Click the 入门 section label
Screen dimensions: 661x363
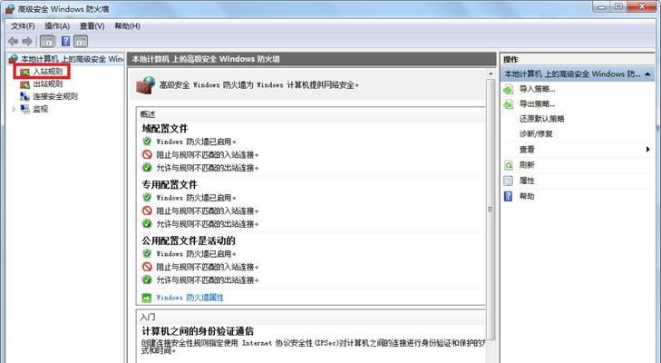point(148,317)
